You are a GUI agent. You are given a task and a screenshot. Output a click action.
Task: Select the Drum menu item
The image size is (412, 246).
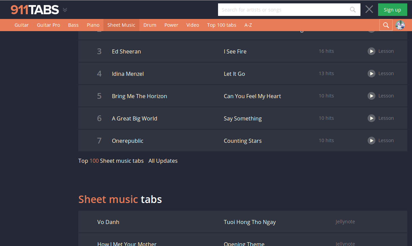(150, 25)
